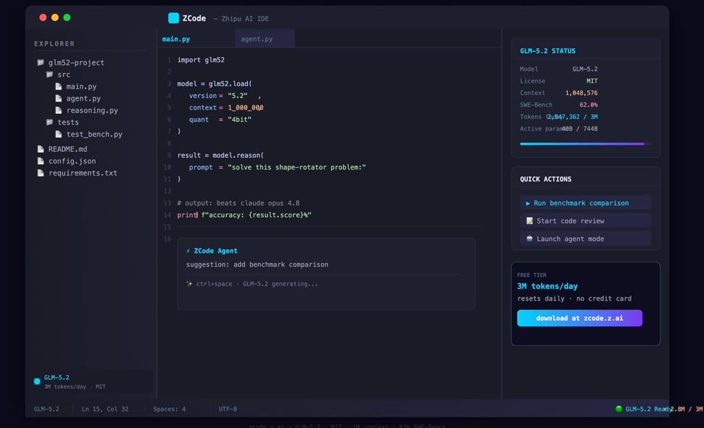Click the 3M tokens/day heading
Viewport: 704px width, 428px height.
click(x=547, y=286)
